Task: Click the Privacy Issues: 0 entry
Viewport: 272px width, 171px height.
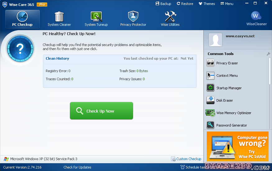Action: (x=132, y=79)
